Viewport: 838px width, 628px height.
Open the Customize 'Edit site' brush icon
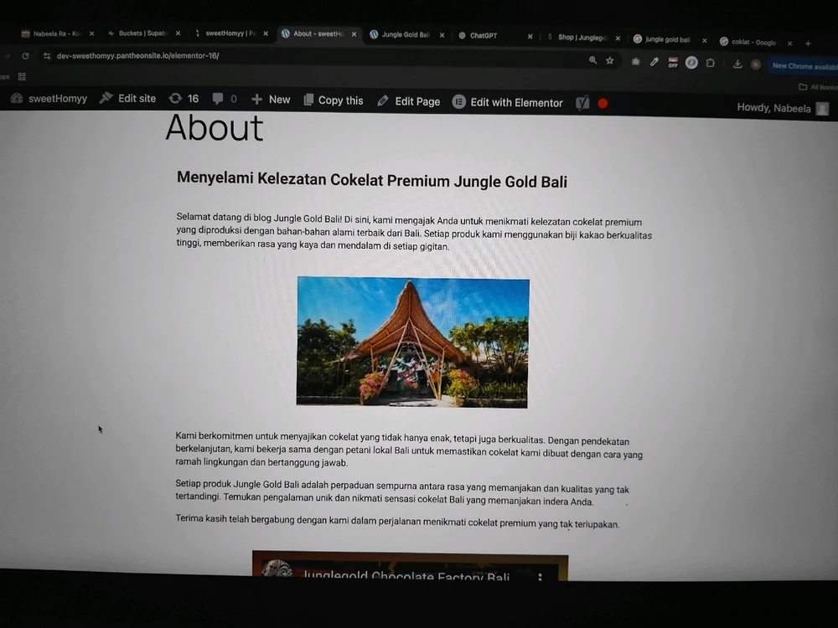tap(106, 98)
